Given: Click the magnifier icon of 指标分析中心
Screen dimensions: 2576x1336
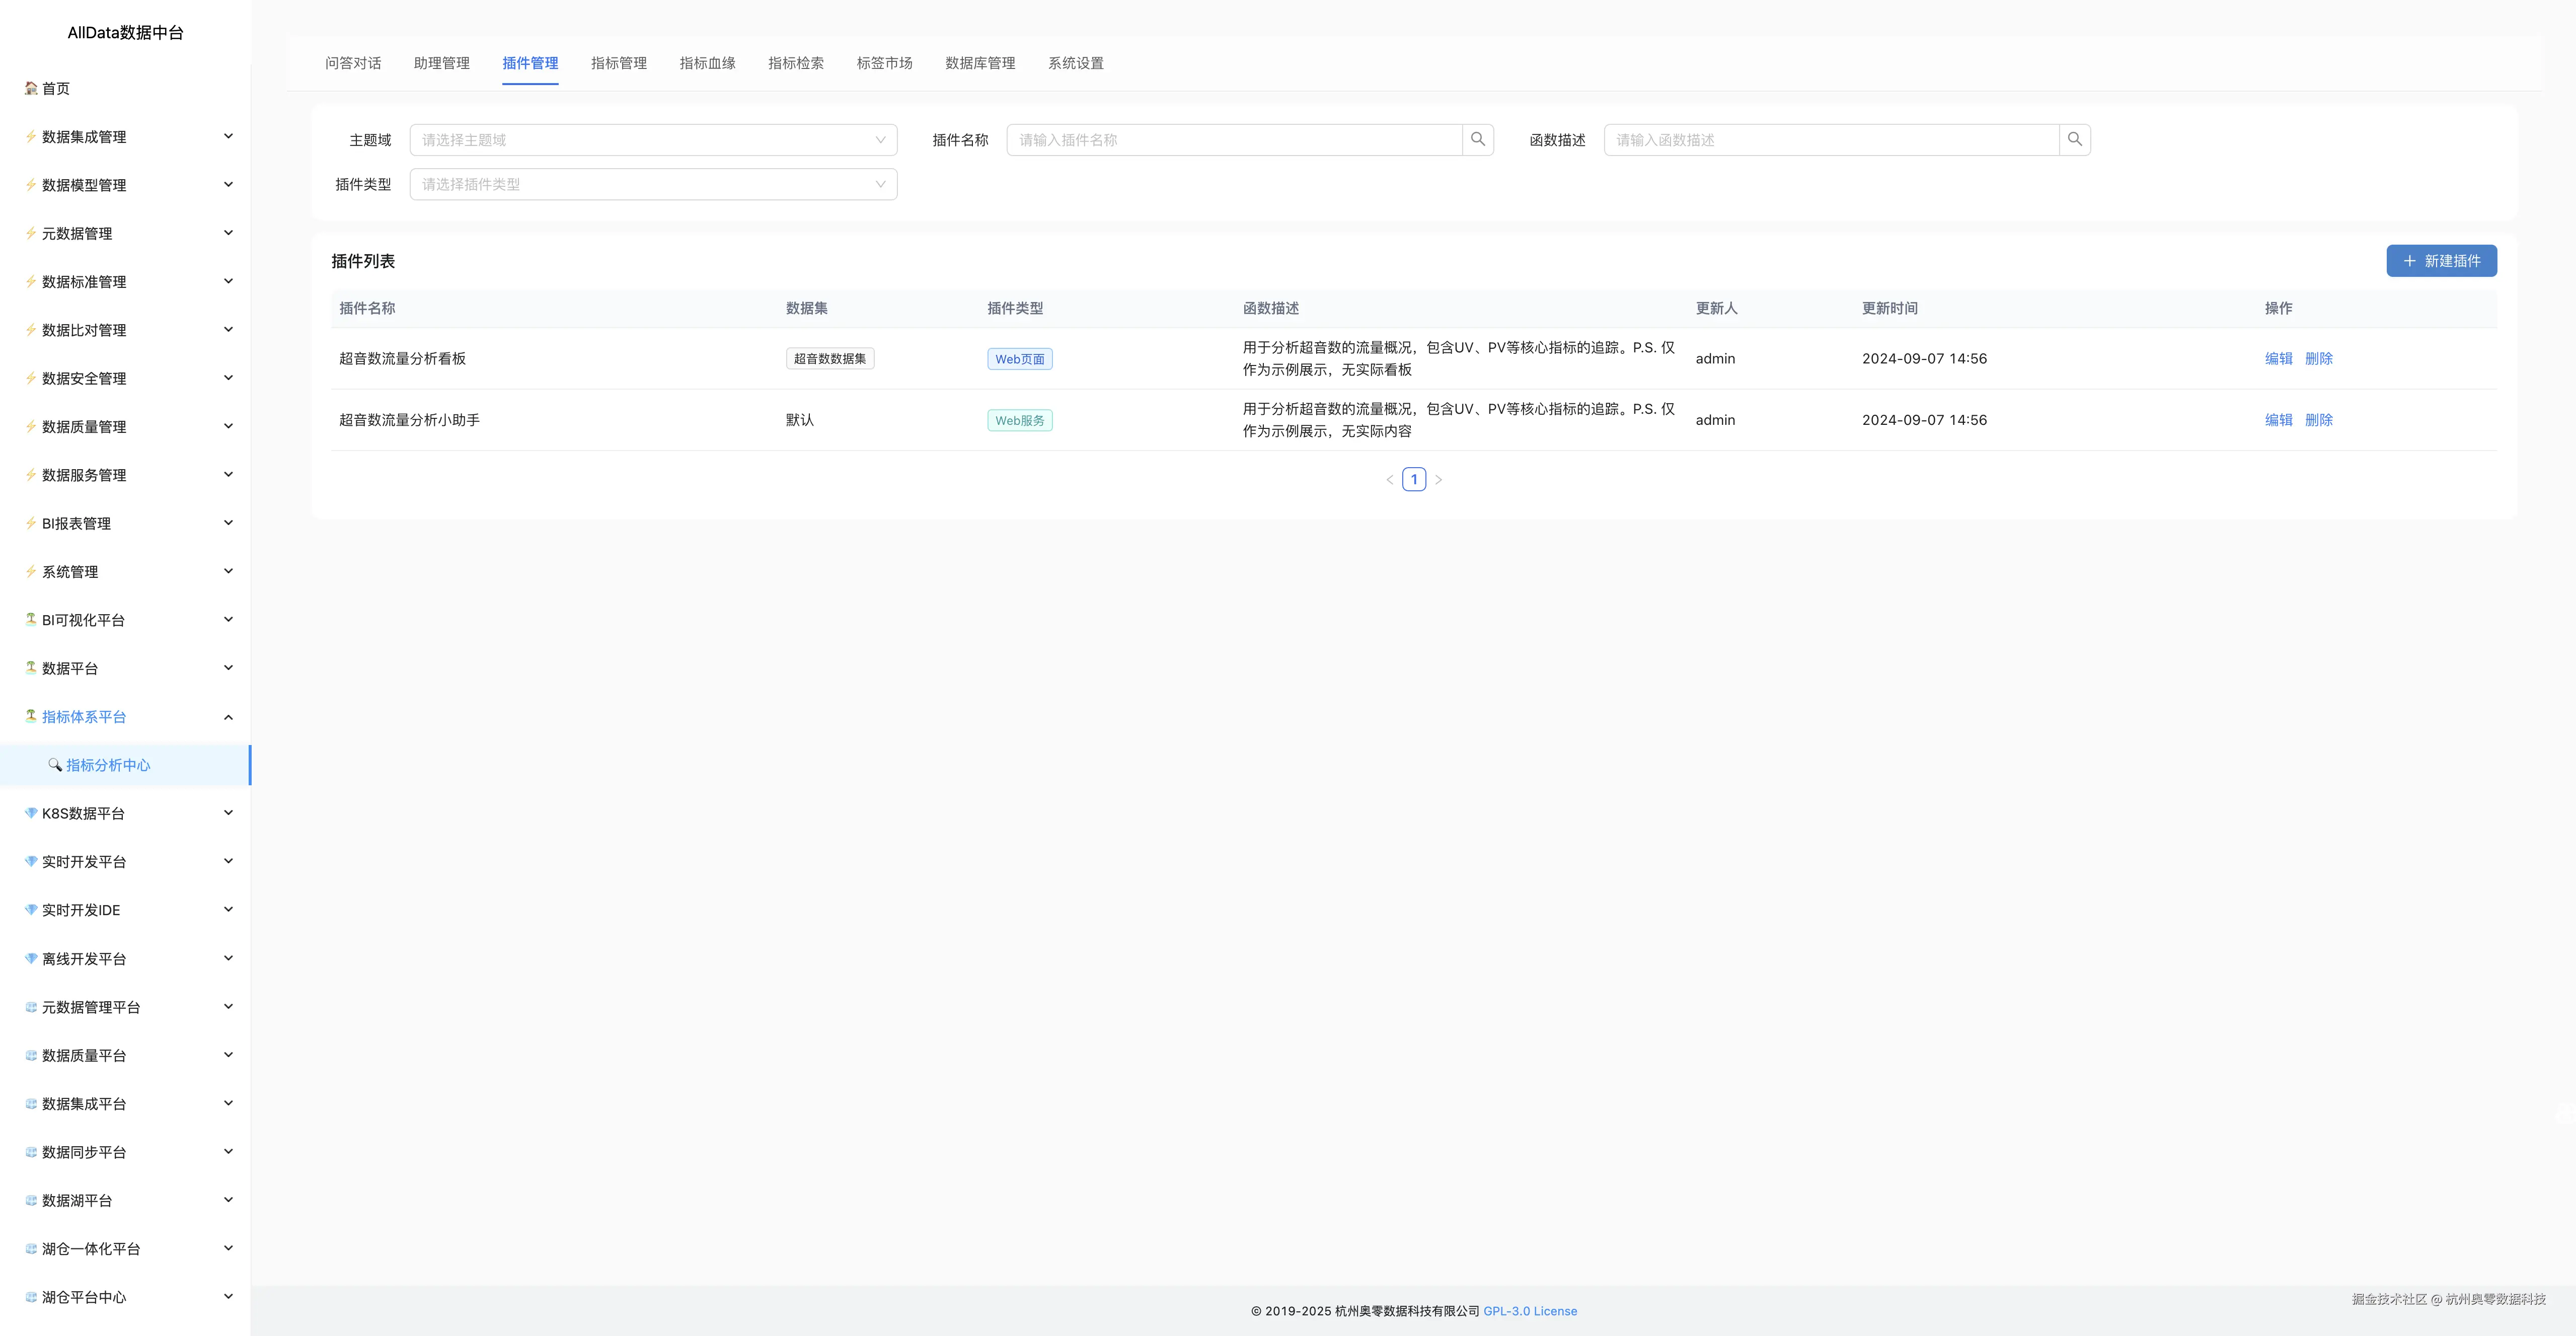Looking at the screenshot, I should 55,765.
